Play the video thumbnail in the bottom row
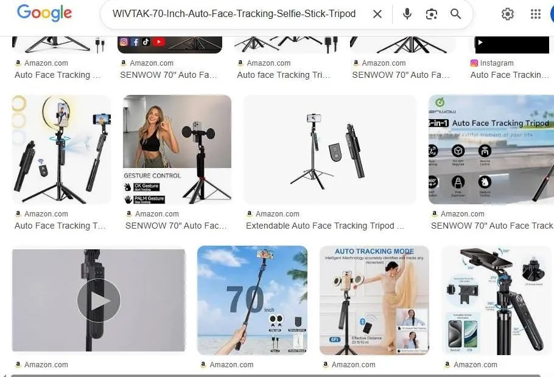The width and height of the screenshot is (554, 377). (98, 300)
